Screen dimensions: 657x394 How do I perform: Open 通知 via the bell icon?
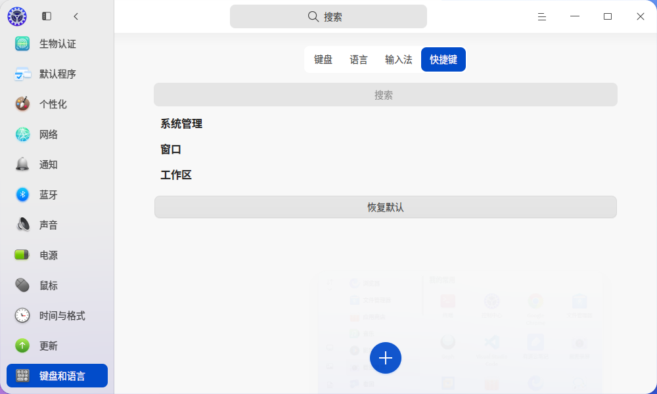22,165
